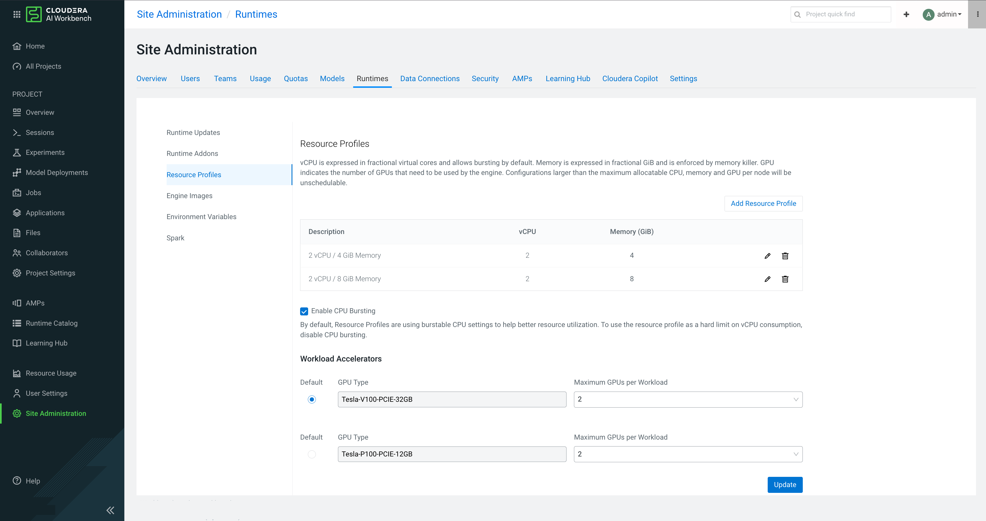This screenshot has width=986, height=521.
Task: Open the Engine Images section
Action: click(x=189, y=196)
